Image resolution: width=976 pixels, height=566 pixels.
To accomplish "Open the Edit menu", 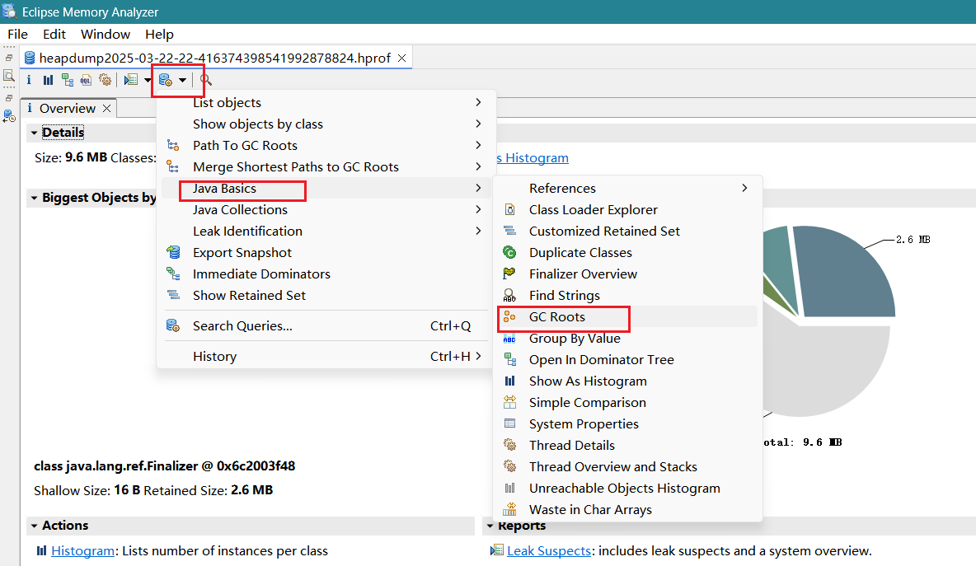I will point(54,35).
